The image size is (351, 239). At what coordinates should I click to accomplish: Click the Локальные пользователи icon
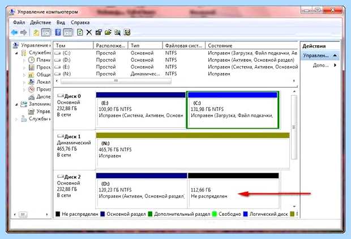click(31, 82)
